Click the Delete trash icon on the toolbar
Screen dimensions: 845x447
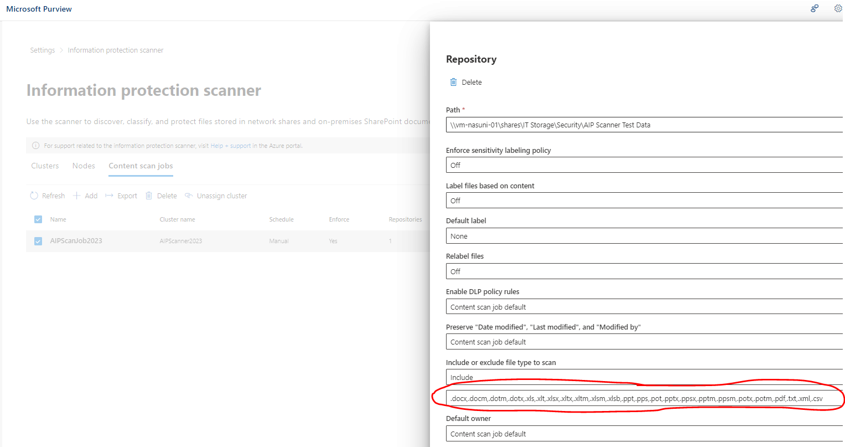click(x=149, y=196)
